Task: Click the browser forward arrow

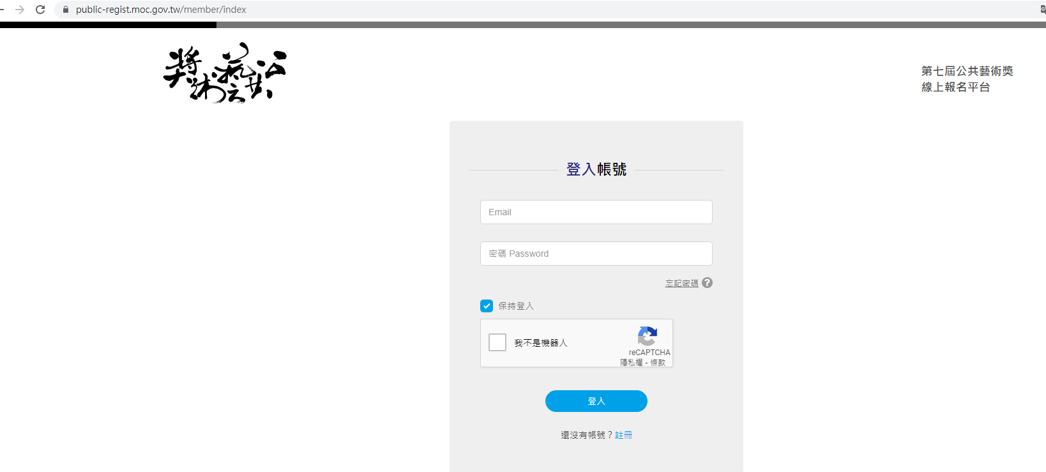Action: (x=20, y=10)
